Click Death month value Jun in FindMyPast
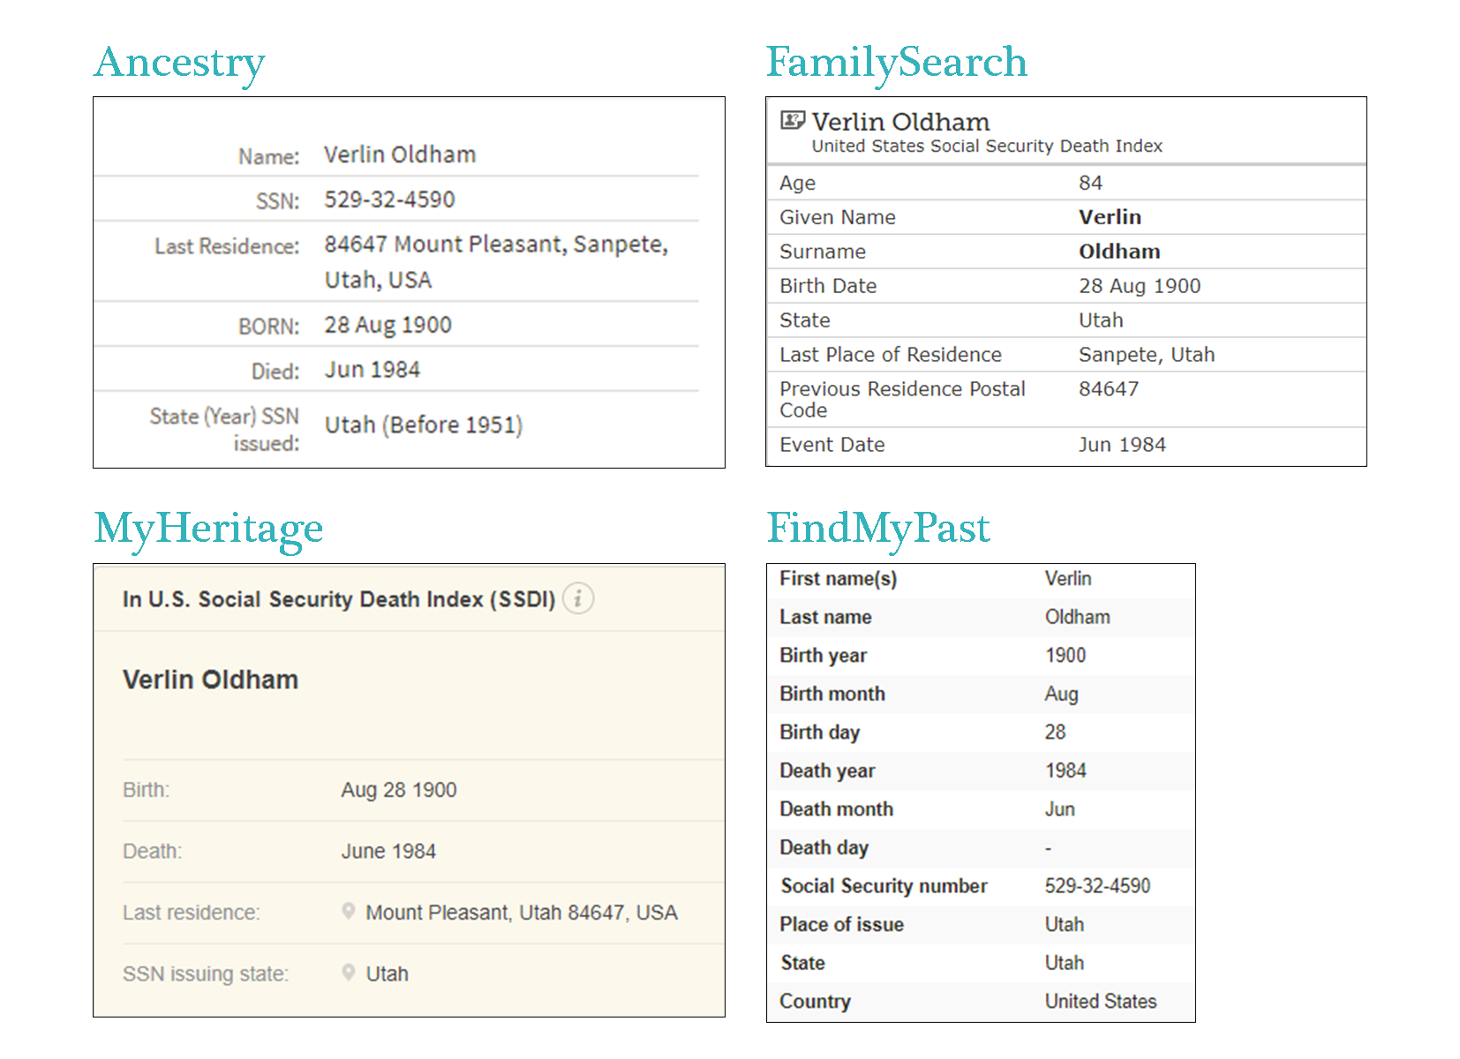The width and height of the screenshot is (1460, 1059). [1060, 809]
